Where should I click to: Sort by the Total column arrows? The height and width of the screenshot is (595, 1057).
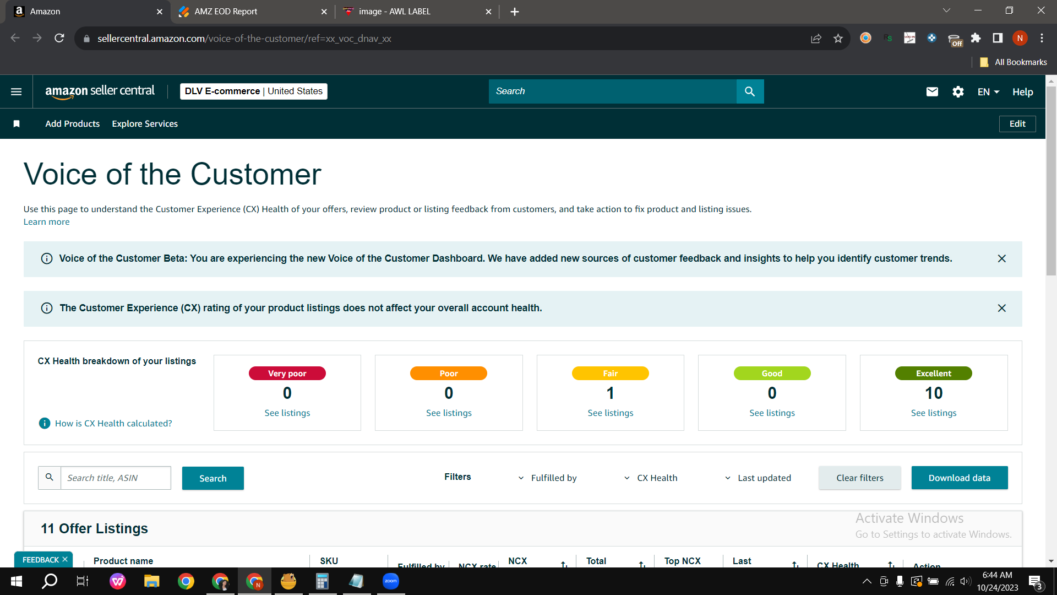pyautogui.click(x=642, y=564)
